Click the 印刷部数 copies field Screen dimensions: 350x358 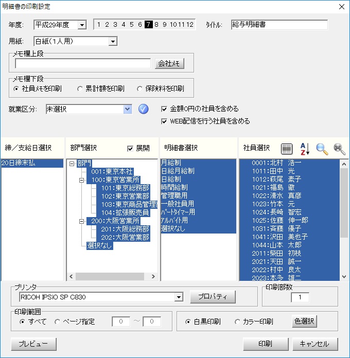pos(300,297)
